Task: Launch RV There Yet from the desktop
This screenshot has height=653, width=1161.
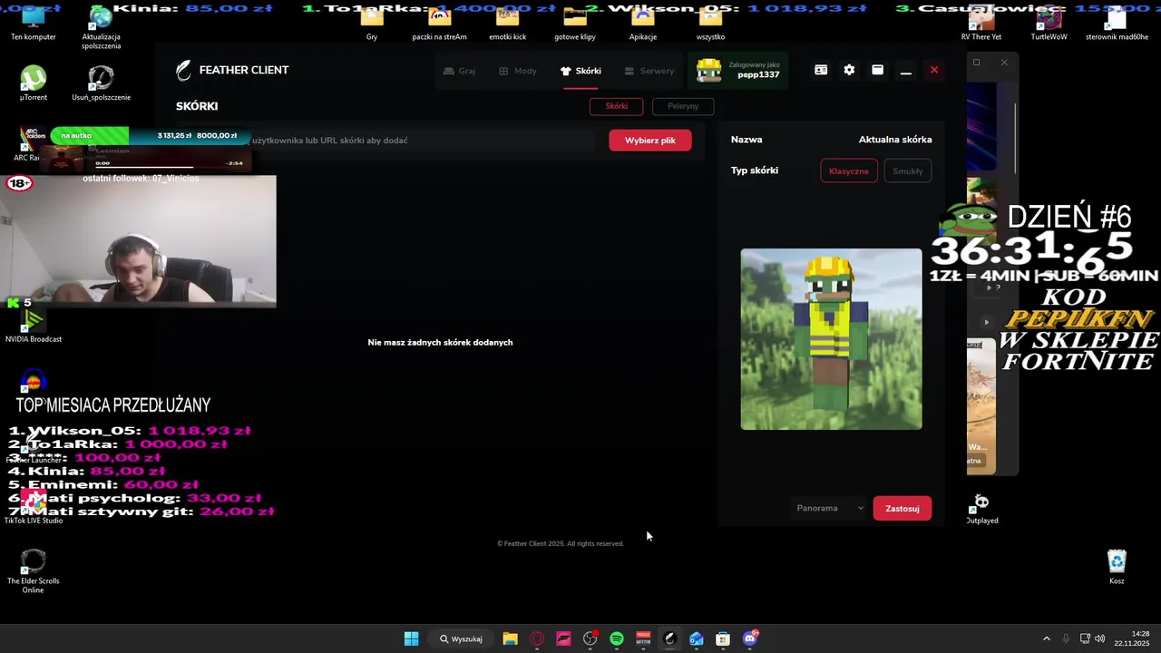Action: [x=981, y=24]
